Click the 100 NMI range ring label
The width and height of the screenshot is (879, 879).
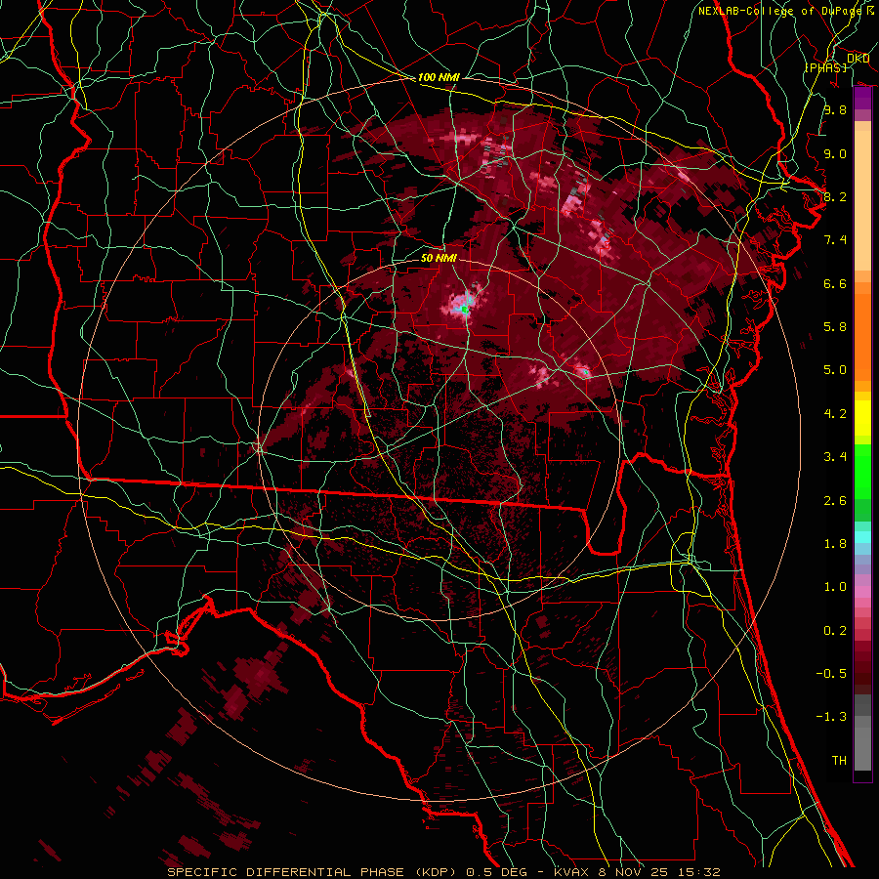pos(439,77)
